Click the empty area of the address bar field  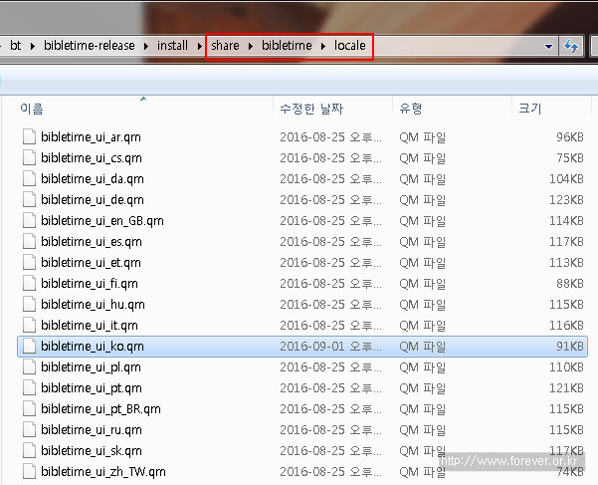[456, 46]
